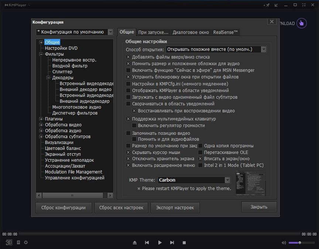Viewport: 319px width, 249px height.
Task: Select the Общие tab
Action: point(127,32)
